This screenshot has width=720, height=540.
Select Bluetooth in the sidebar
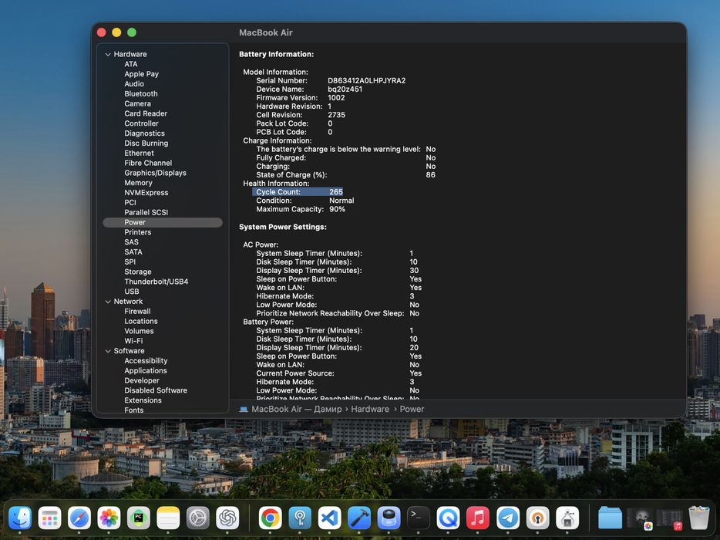click(141, 94)
